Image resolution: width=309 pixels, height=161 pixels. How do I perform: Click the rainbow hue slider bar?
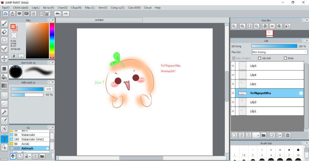point(52,41)
